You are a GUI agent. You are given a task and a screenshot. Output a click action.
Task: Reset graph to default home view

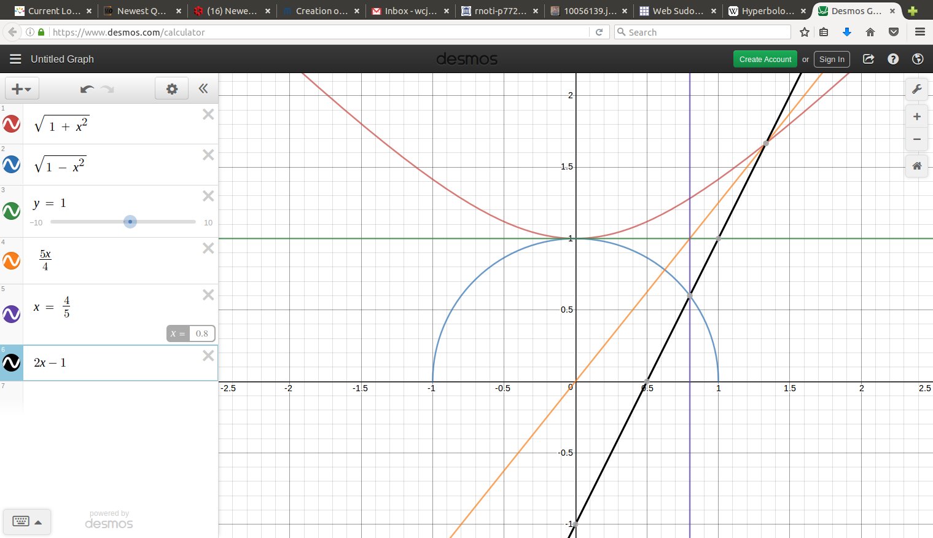tap(916, 166)
